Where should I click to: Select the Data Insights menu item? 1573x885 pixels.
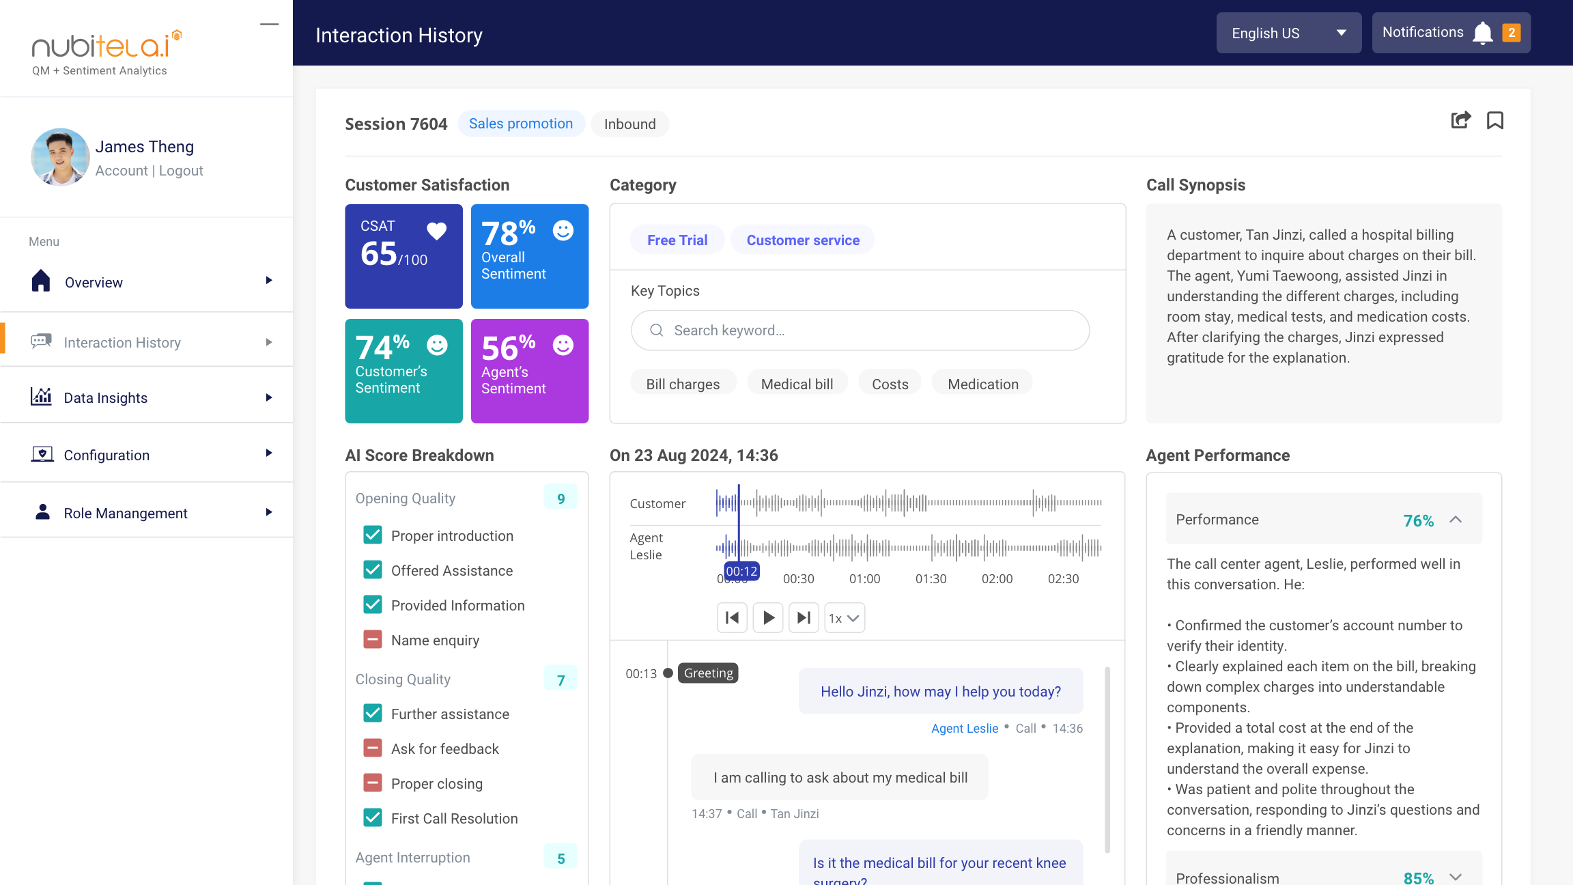coord(104,397)
